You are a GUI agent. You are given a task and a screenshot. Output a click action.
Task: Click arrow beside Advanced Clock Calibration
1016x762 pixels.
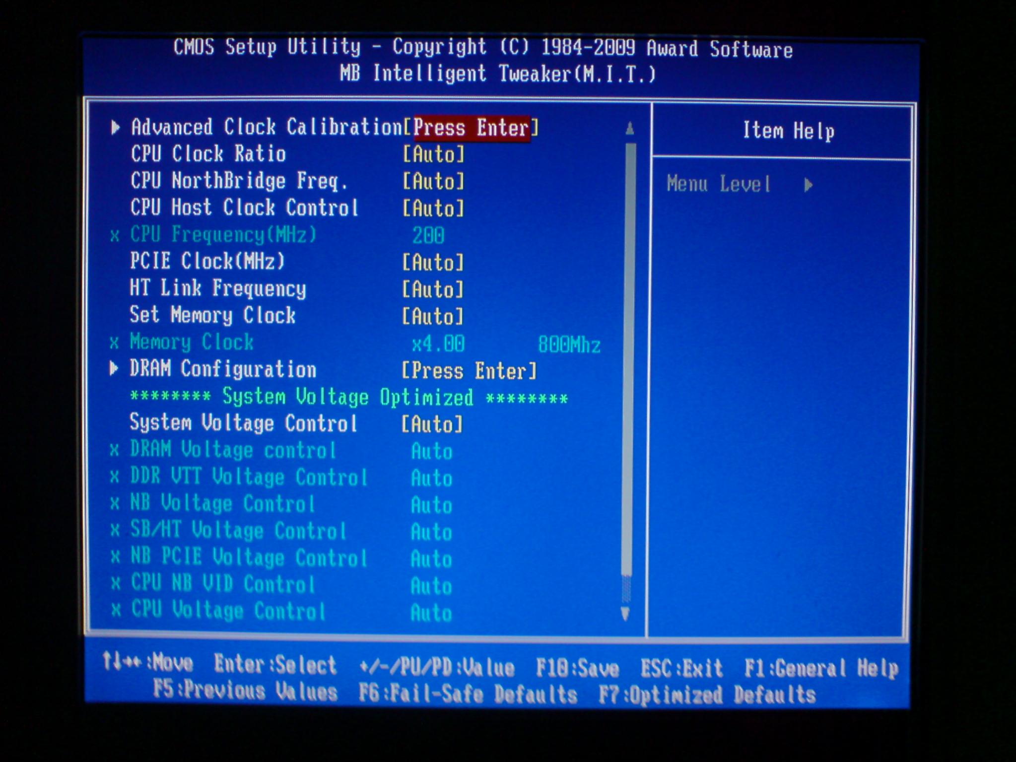(115, 128)
